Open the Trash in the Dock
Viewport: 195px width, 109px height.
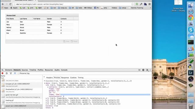coord(191,106)
